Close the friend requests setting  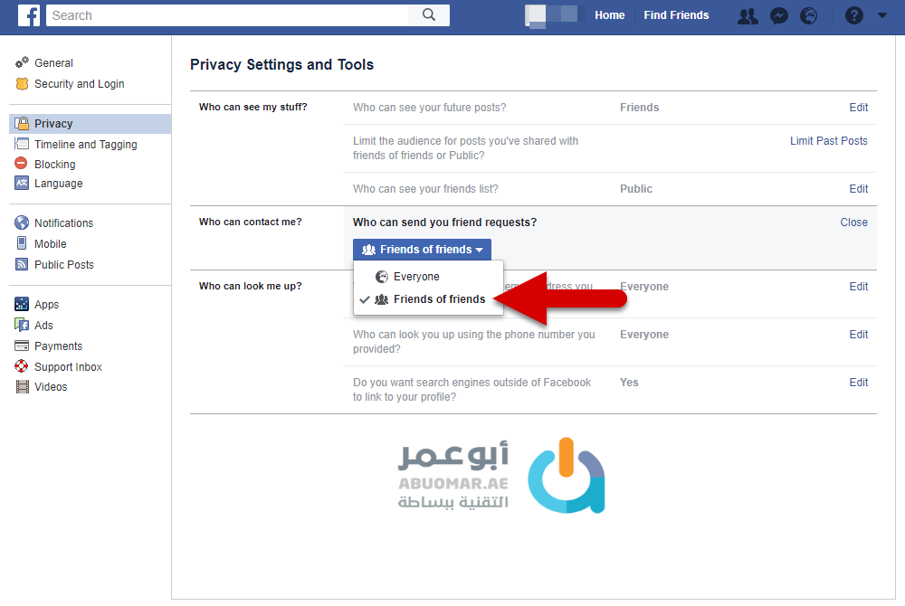pos(853,223)
